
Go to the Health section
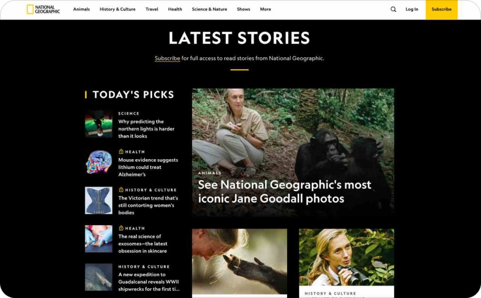[175, 9]
